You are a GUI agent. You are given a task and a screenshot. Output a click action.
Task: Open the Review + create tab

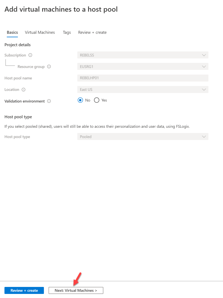(92, 32)
